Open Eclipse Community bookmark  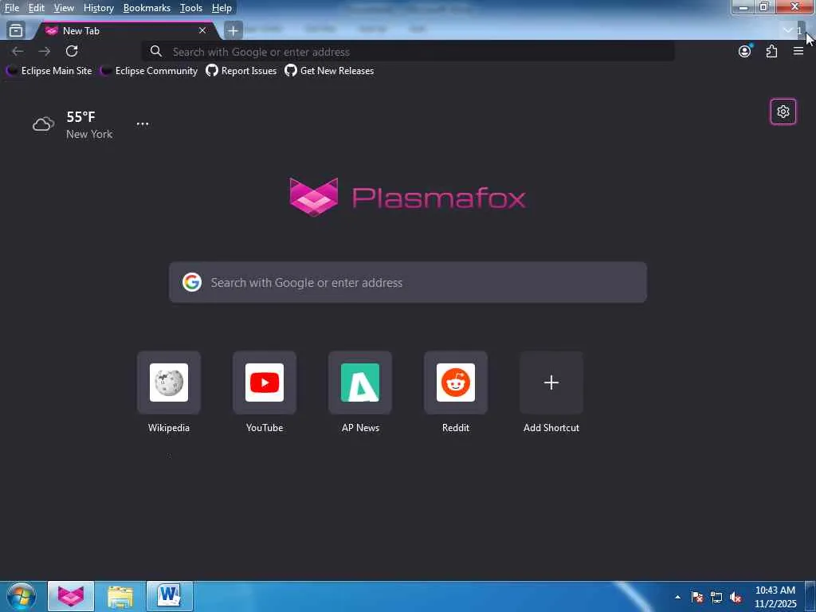tap(149, 71)
